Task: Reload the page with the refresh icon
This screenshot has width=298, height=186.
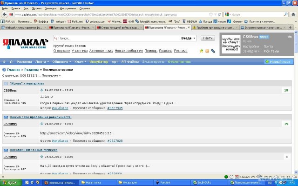Action: pos(219,14)
